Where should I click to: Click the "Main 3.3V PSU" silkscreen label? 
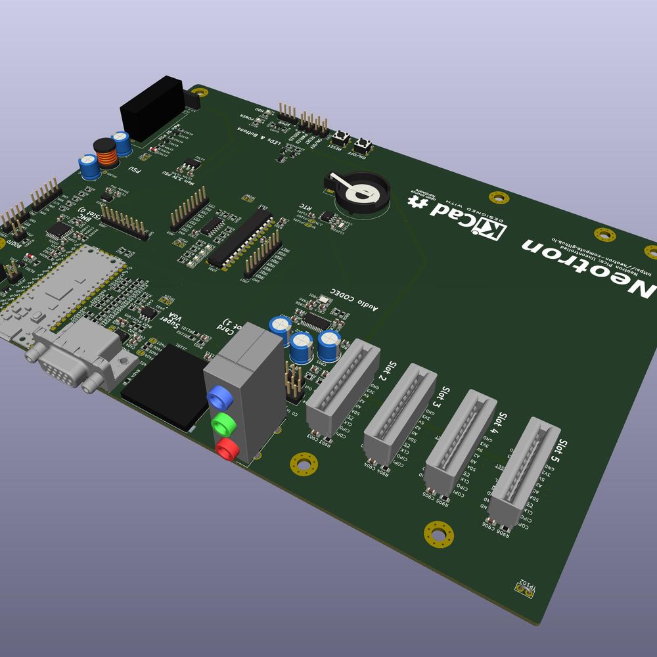[179, 177]
